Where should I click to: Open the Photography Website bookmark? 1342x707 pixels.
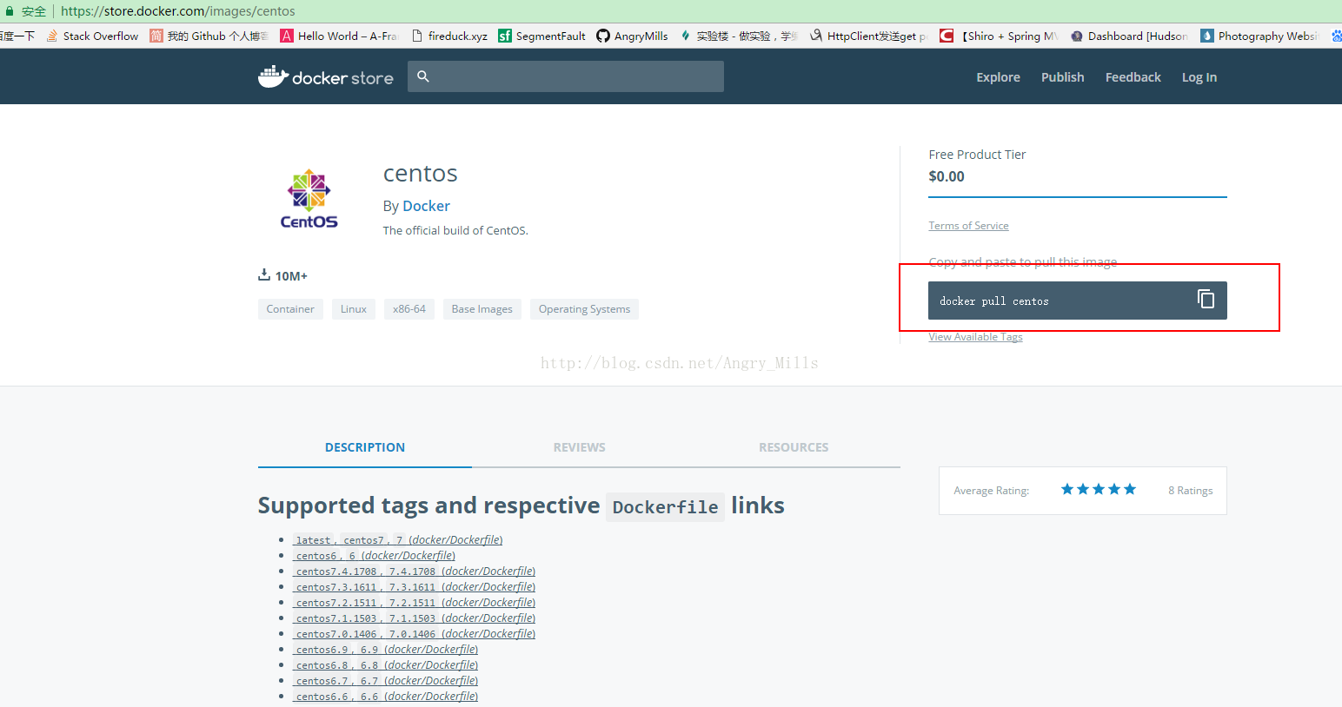1259,36
